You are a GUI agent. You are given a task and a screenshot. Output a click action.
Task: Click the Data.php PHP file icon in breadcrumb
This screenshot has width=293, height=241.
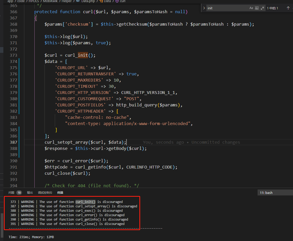(x=78, y=1)
